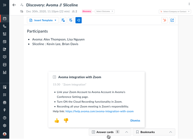
Task: Open the calls phone icon in sidebar
Action: (x=5, y=26)
